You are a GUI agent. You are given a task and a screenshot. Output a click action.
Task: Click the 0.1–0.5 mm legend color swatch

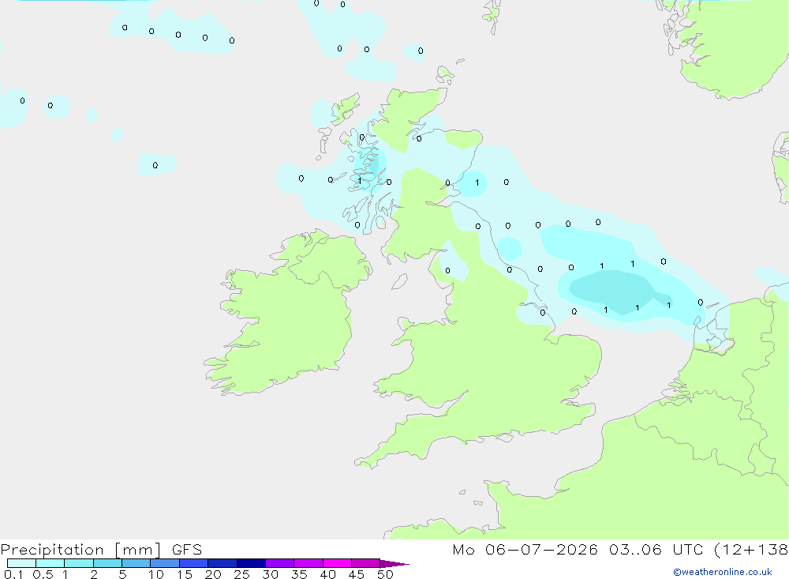(21, 563)
